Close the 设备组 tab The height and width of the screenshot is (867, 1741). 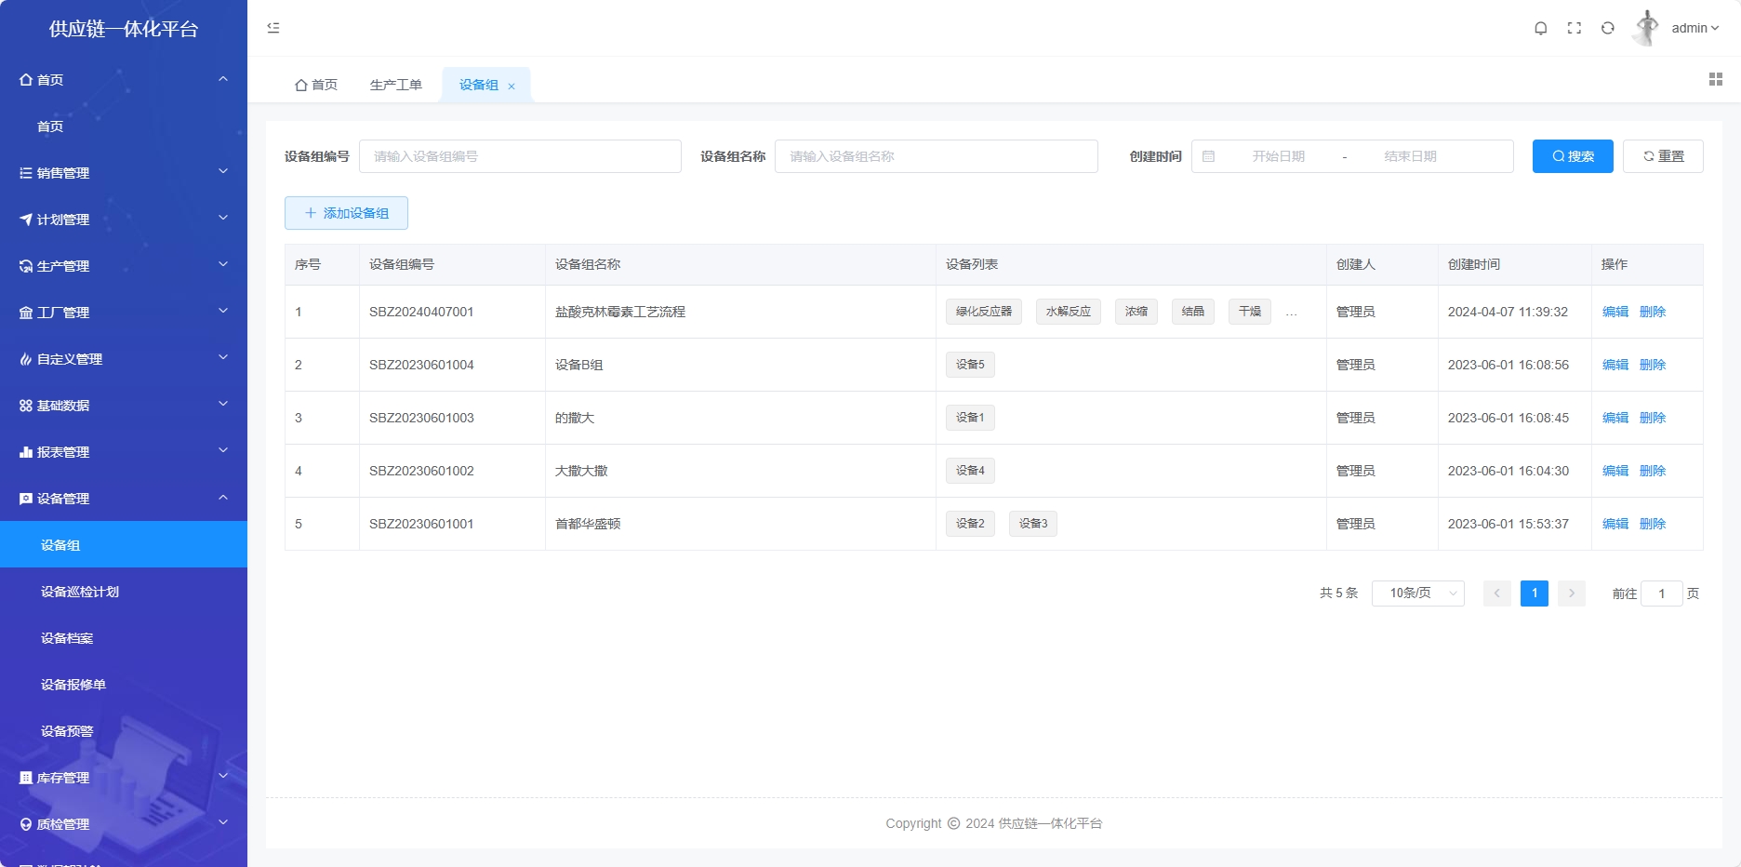click(x=512, y=86)
